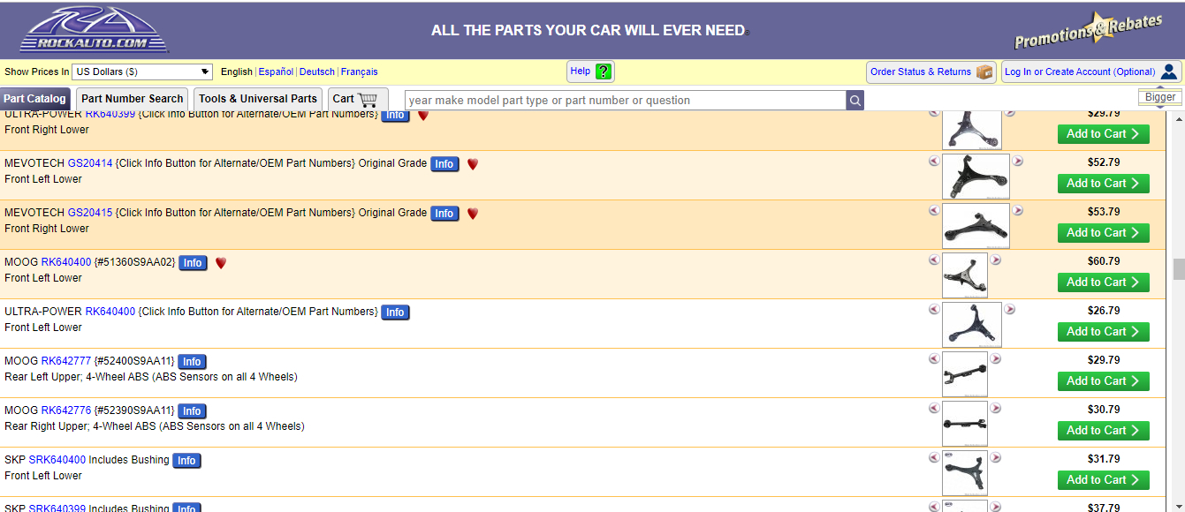Favorite MEVOTECH GS20414 with the heart icon

473,164
